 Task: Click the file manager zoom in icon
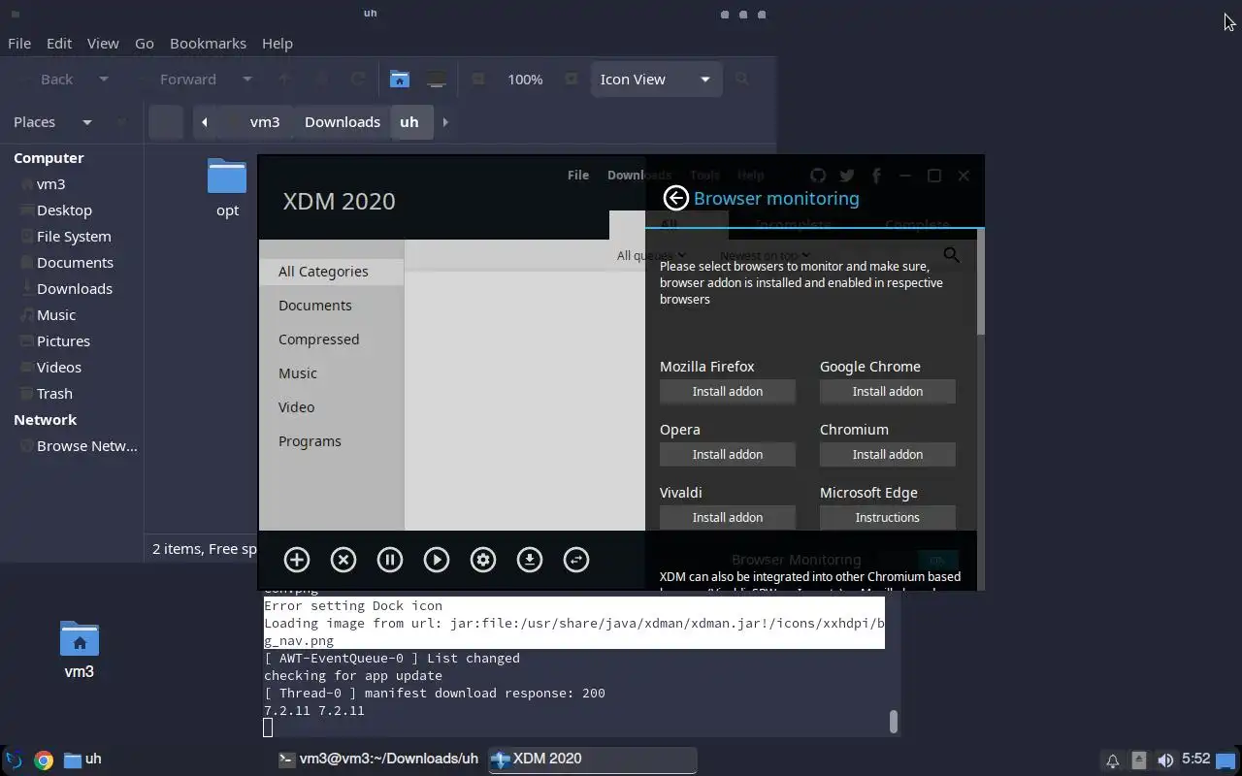tap(572, 80)
